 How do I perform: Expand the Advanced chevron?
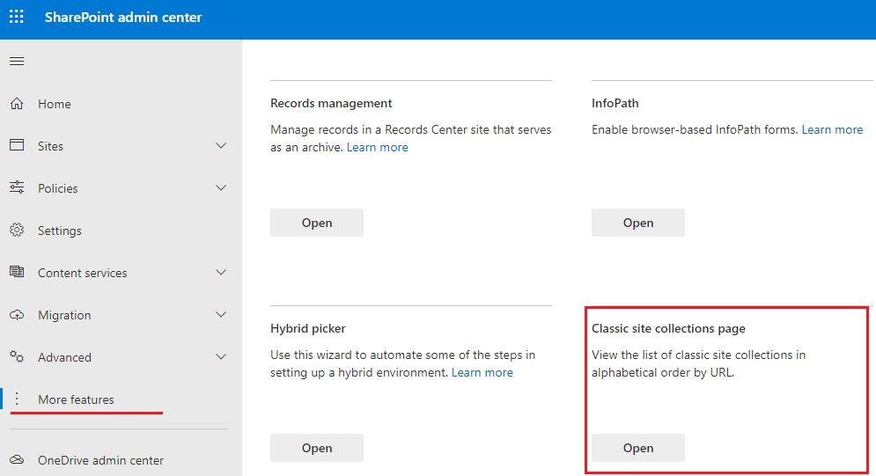click(x=221, y=357)
